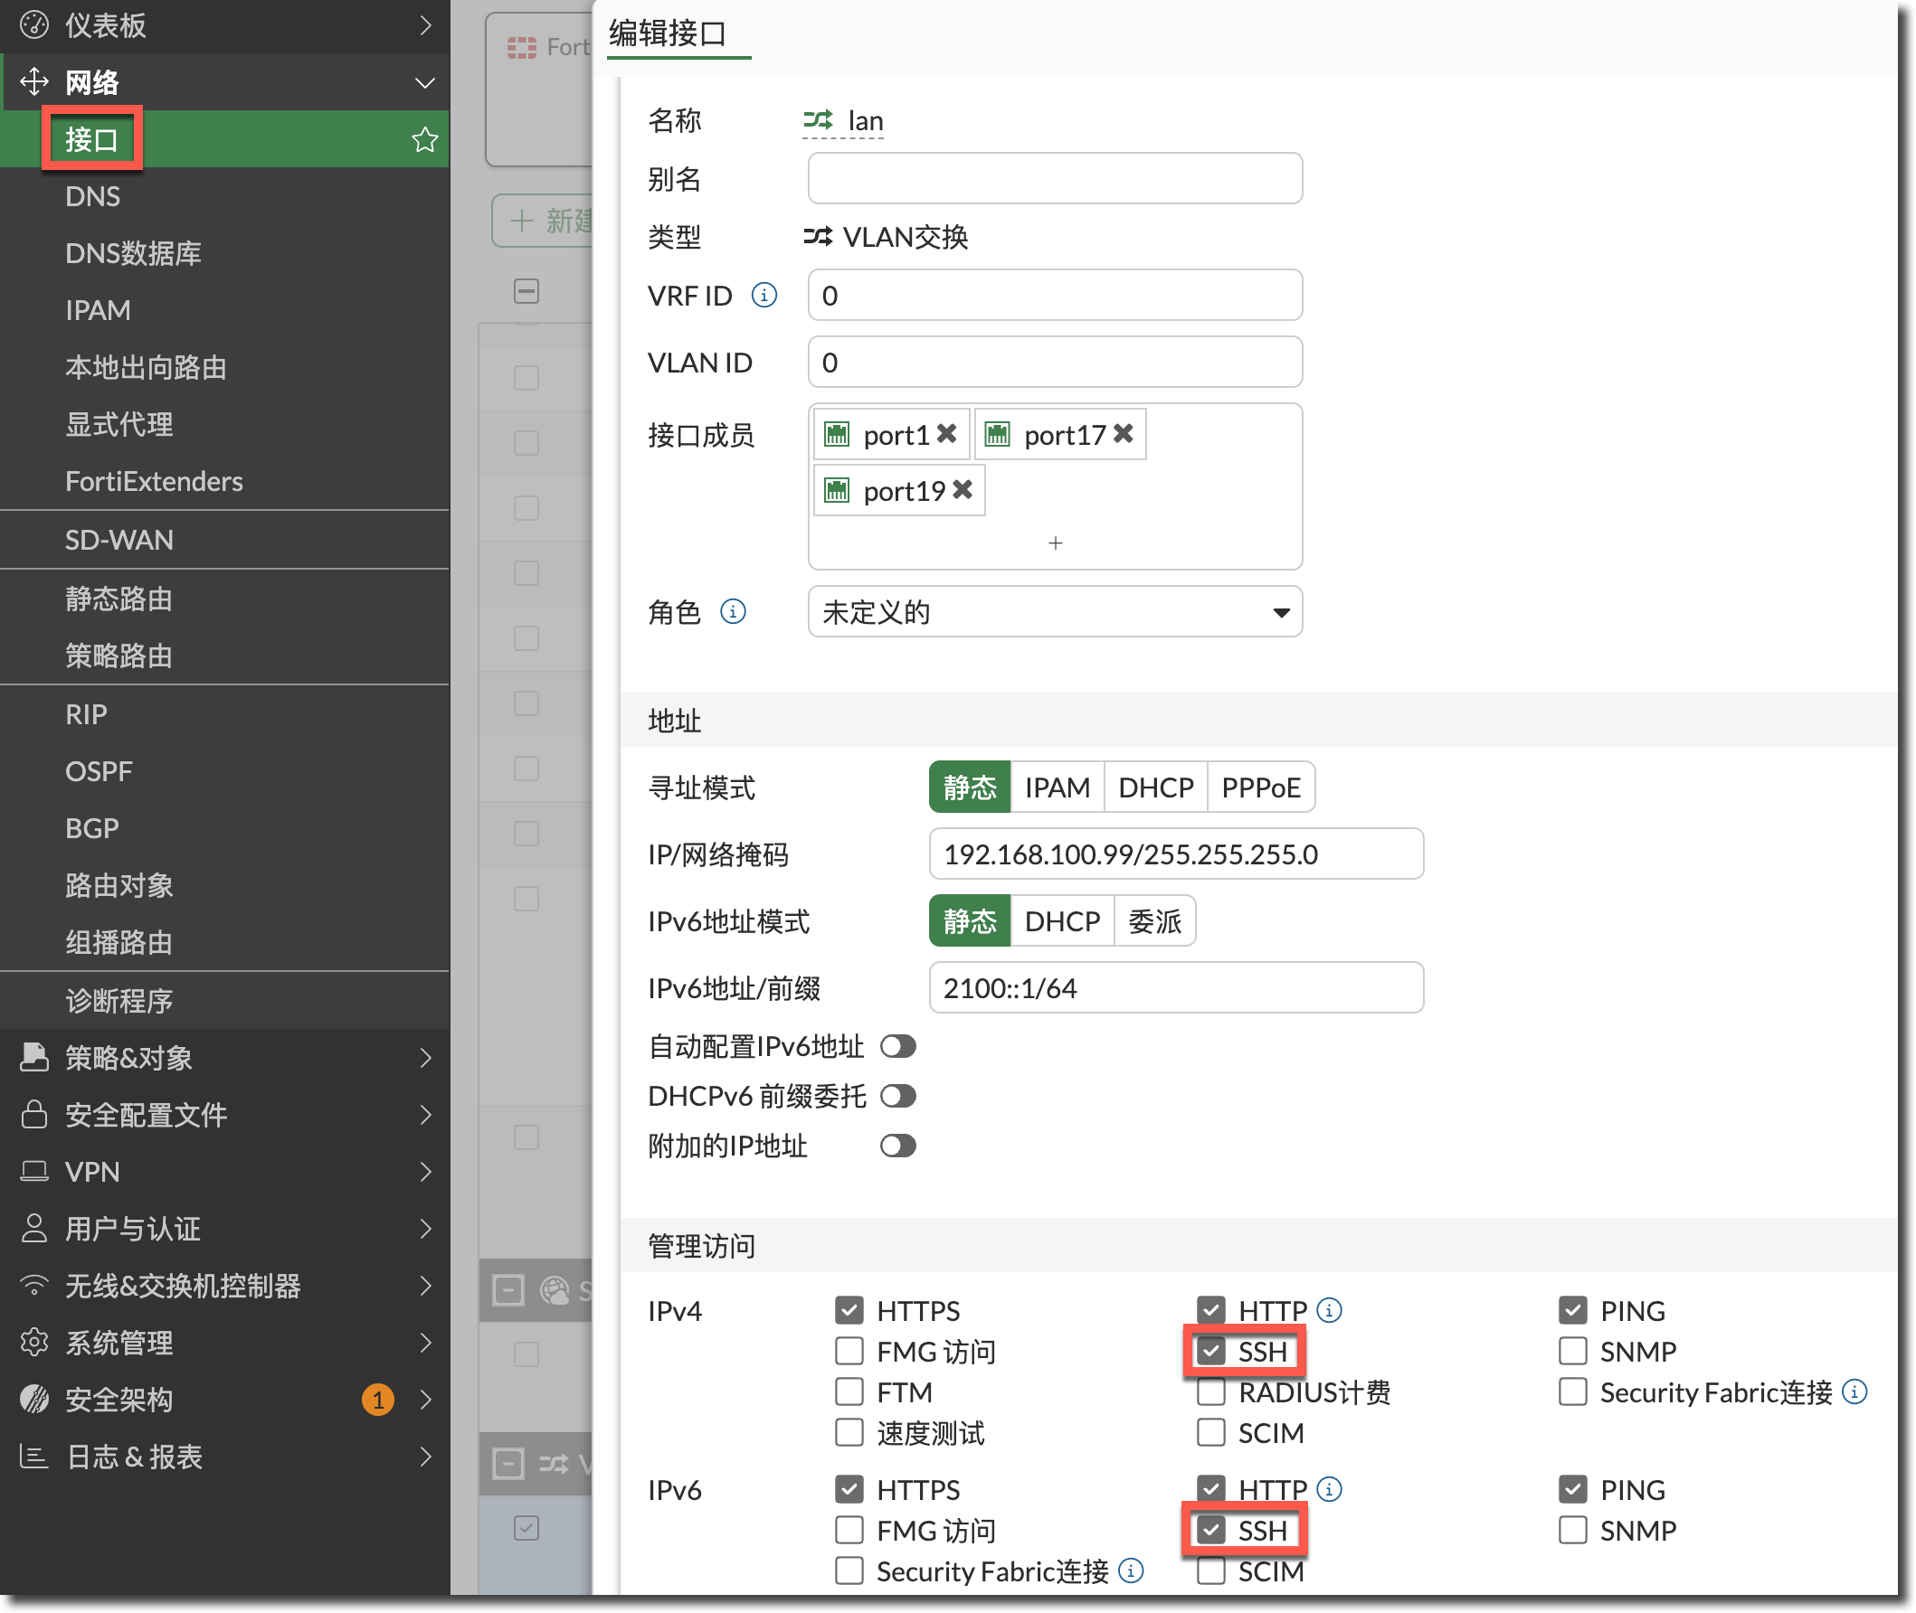Click the 策略&对象 icon
Viewport: 1916px width, 1613px height.
[33, 1057]
